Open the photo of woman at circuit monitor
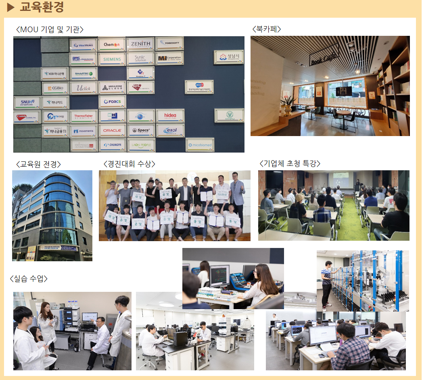This screenshot has height=380, width=422. [233, 279]
